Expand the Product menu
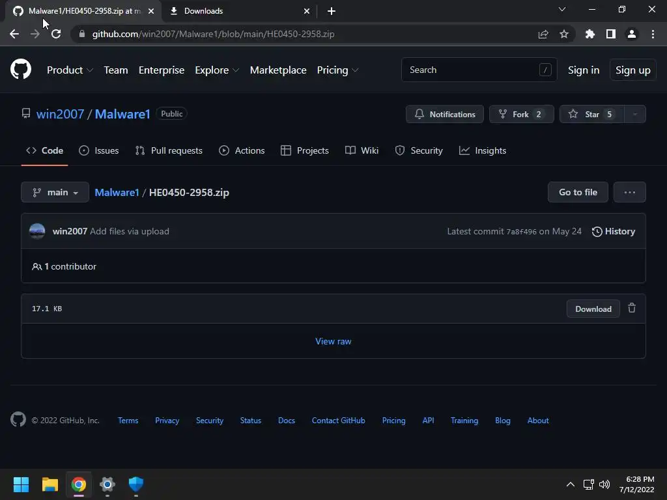Screen dimensions: 667x500 (x=70, y=70)
